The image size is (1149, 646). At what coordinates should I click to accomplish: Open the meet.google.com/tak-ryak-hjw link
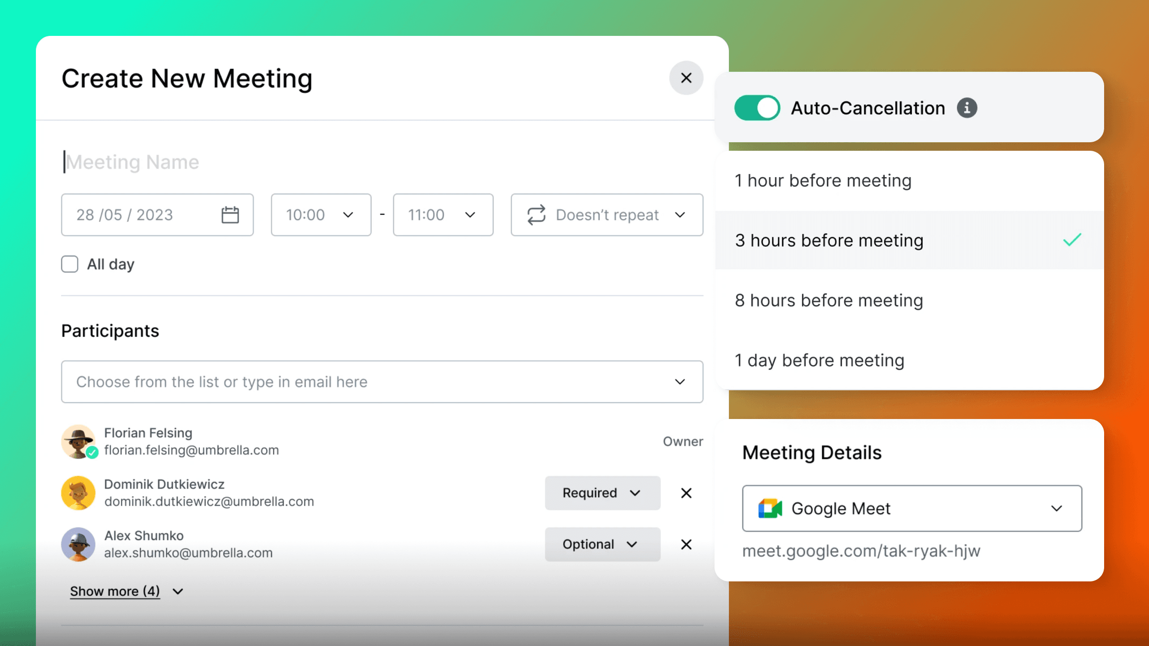(862, 551)
